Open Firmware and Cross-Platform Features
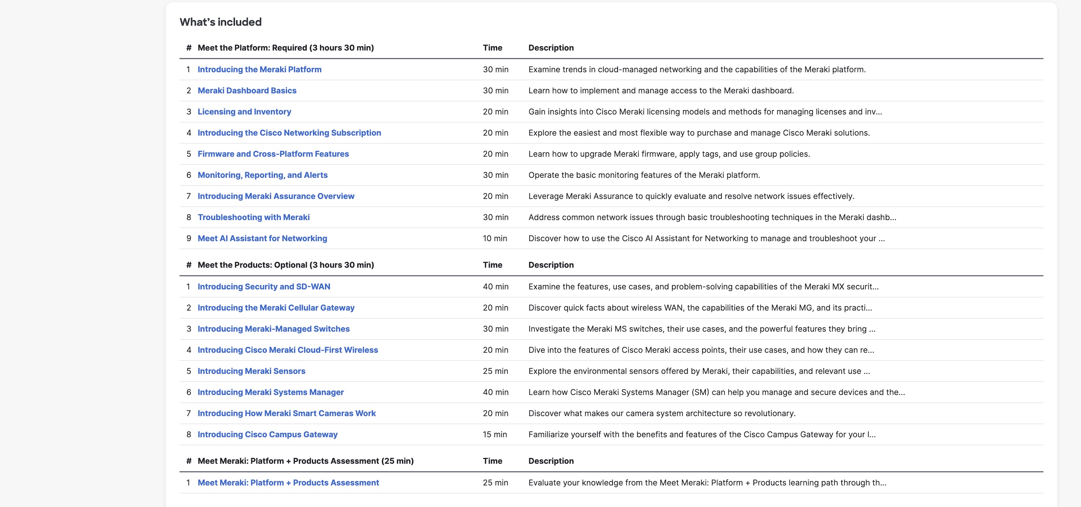This screenshot has height=507, width=1081. pyautogui.click(x=273, y=154)
